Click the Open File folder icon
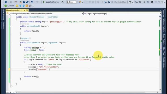 (x=21, y=2)
